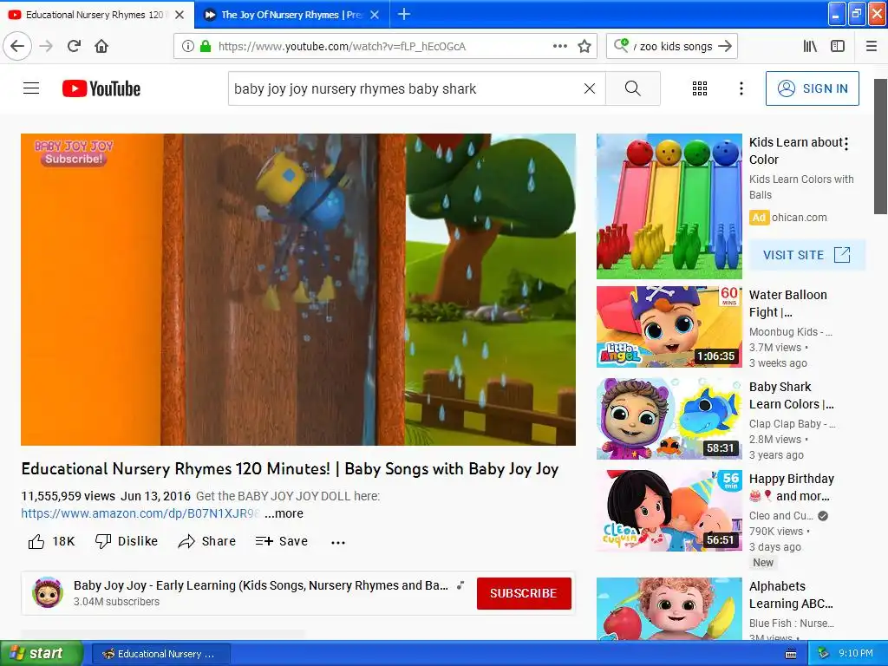Open YouTube settings three-dot menu
The image size is (888, 666).
tap(741, 88)
